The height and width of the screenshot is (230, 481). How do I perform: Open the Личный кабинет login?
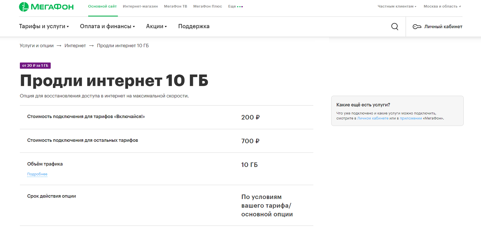pos(437,27)
